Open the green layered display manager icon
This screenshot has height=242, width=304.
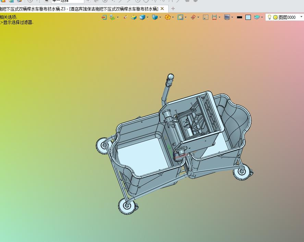112,17
